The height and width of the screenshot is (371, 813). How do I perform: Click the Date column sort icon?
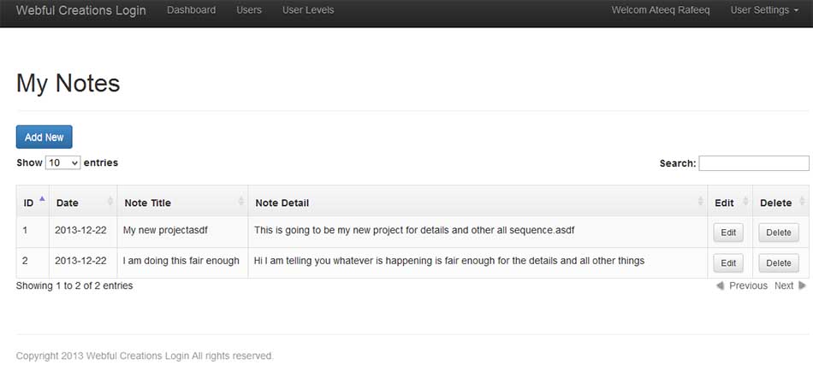tap(110, 202)
